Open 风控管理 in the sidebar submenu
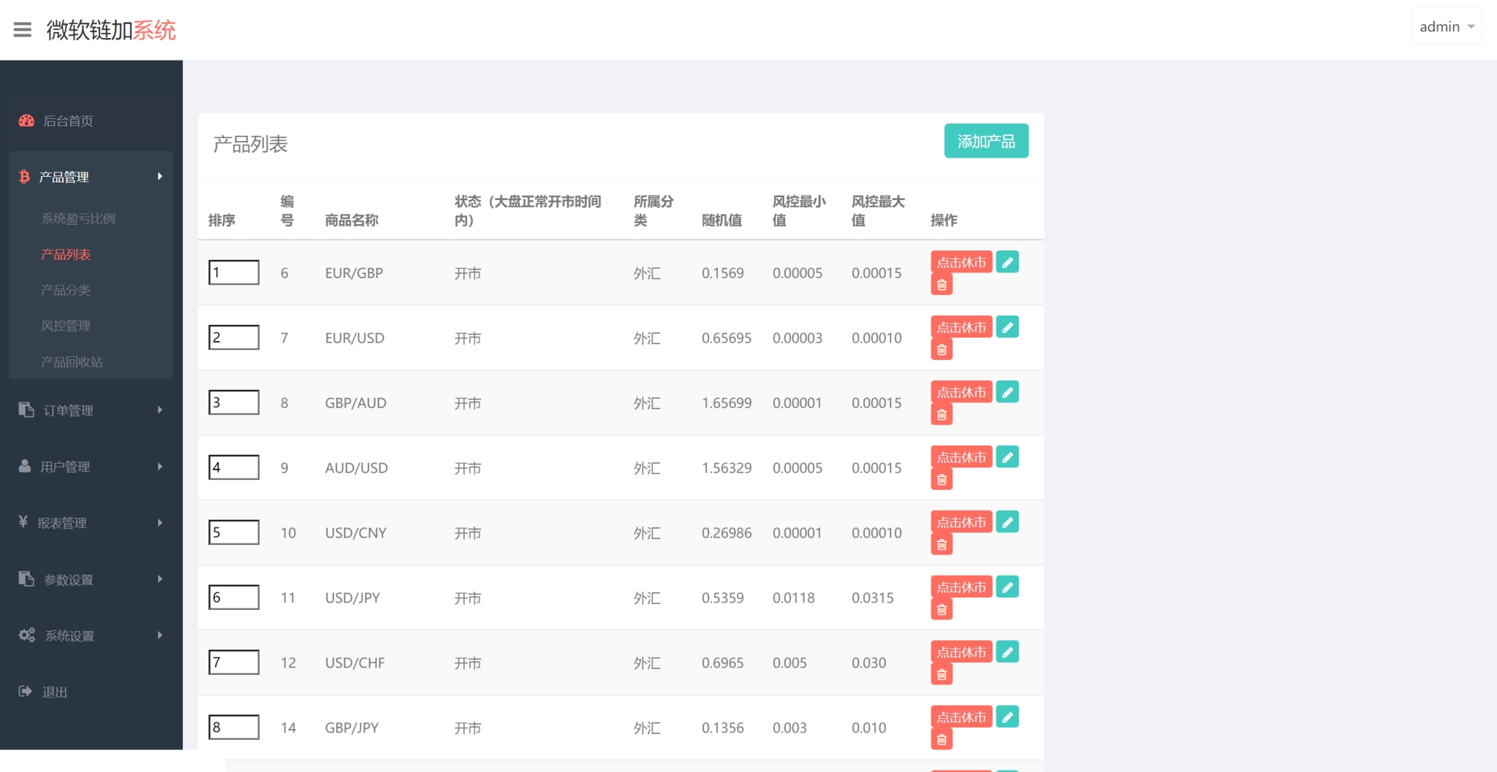 click(x=66, y=326)
